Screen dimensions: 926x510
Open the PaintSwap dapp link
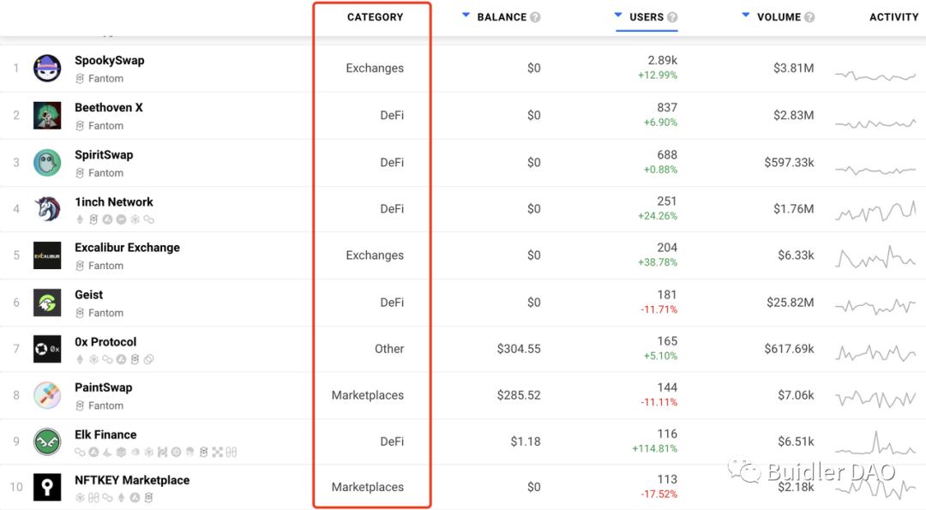104,387
